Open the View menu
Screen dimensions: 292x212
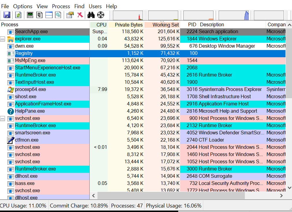click(42, 6)
